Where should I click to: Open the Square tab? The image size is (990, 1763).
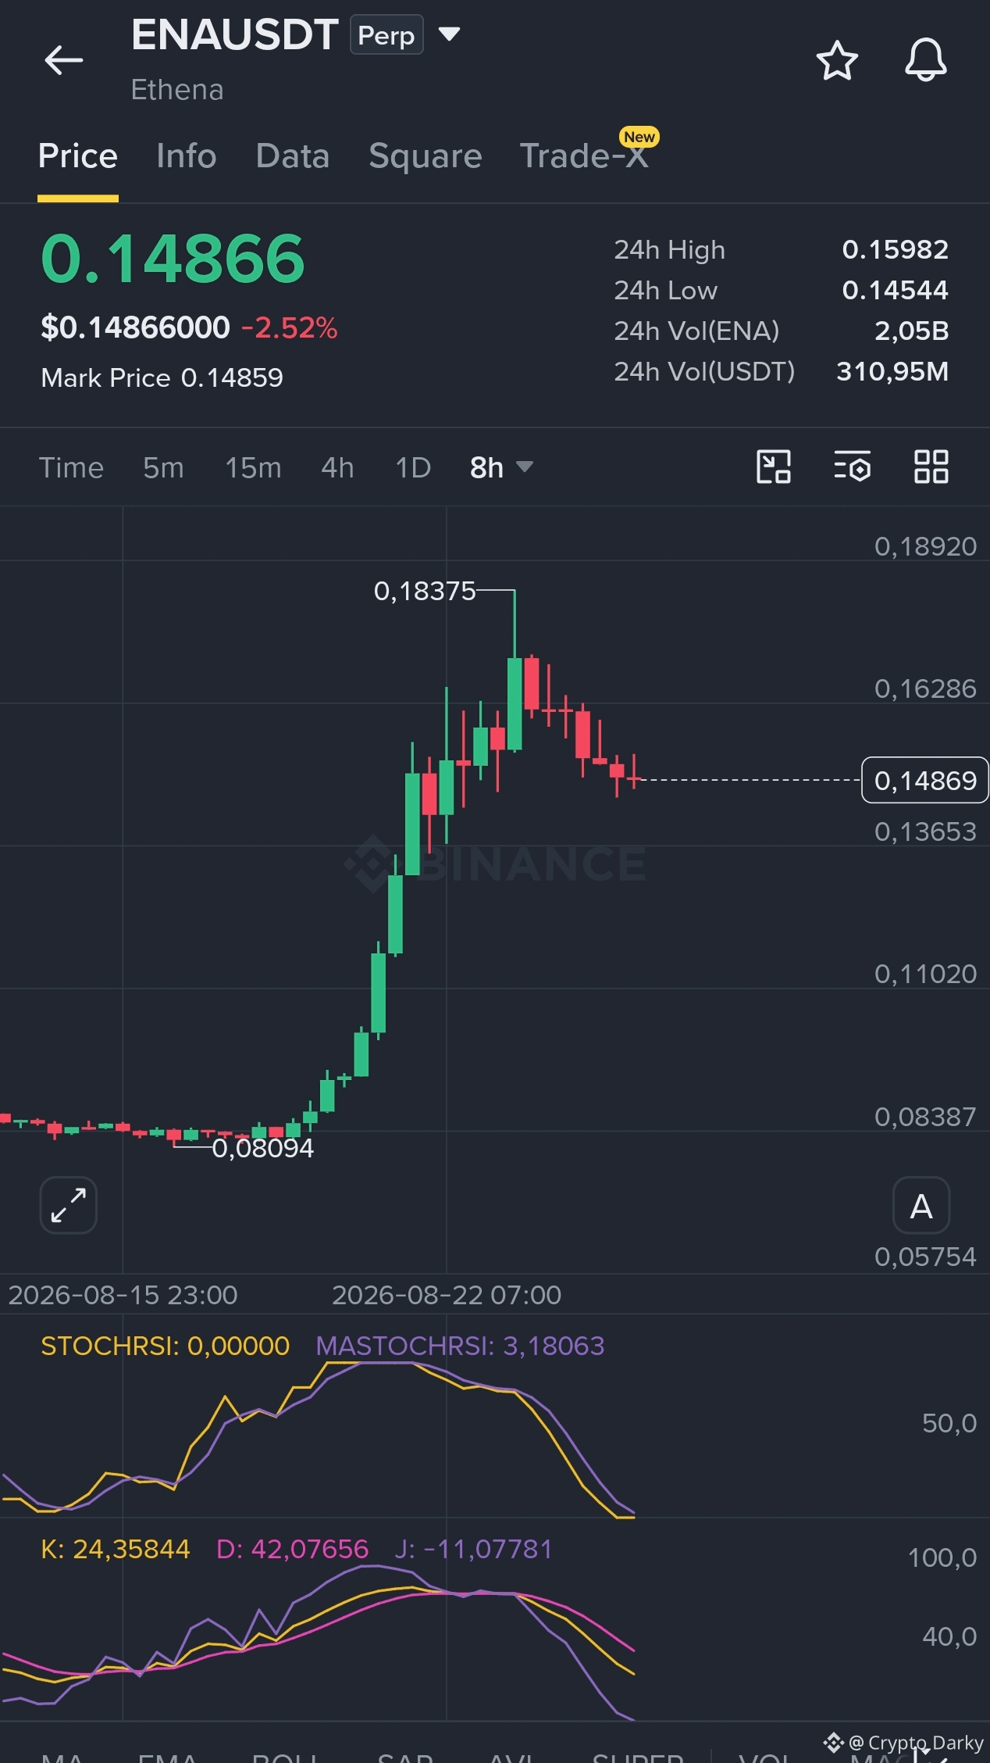426,156
